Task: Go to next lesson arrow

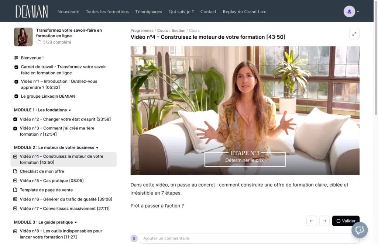Action: (324, 221)
